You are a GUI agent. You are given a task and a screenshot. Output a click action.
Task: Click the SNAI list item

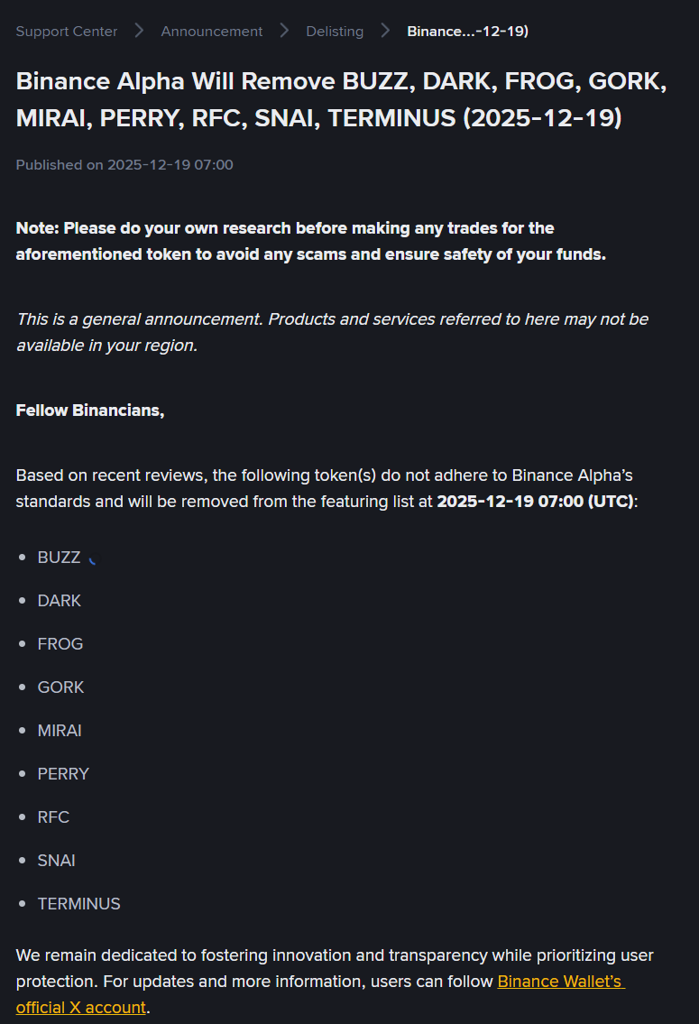[56, 861]
